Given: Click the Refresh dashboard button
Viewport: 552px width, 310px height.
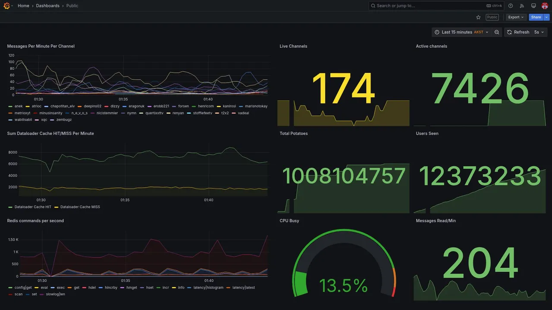Looking at the screenshot, I should [x=518, y=32].
